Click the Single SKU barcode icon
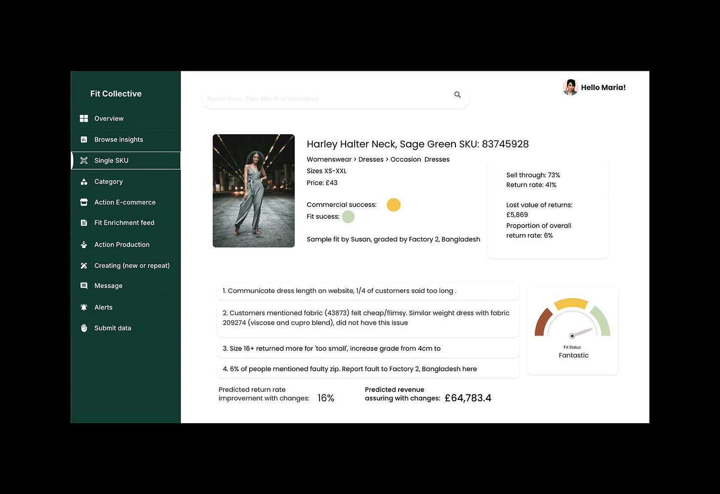This screenshot has width=720, height=494. (x=84, y=160)
